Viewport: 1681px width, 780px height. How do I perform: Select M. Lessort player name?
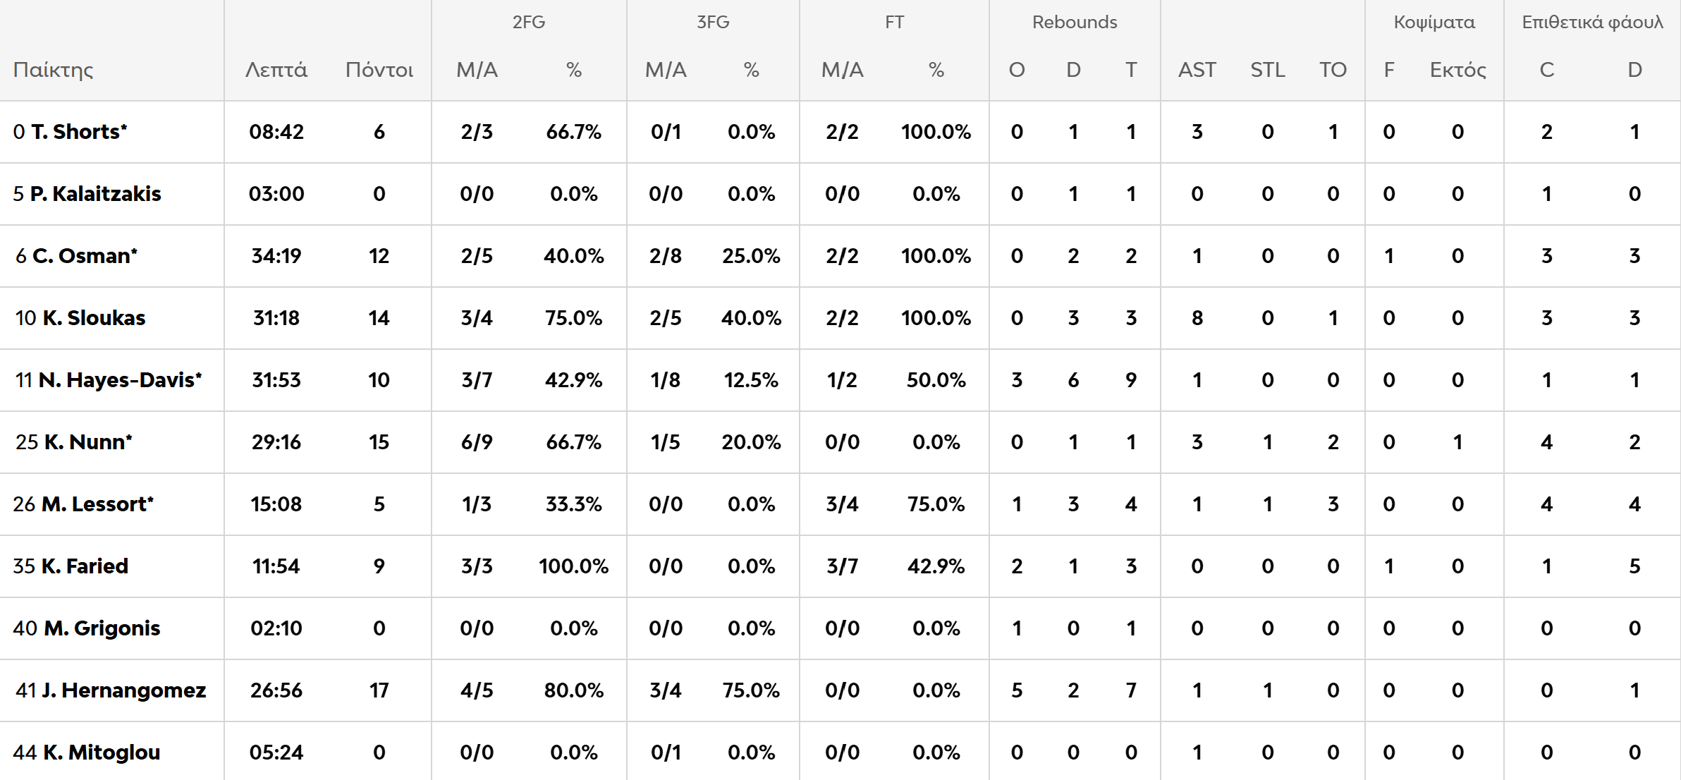[97, 504]
